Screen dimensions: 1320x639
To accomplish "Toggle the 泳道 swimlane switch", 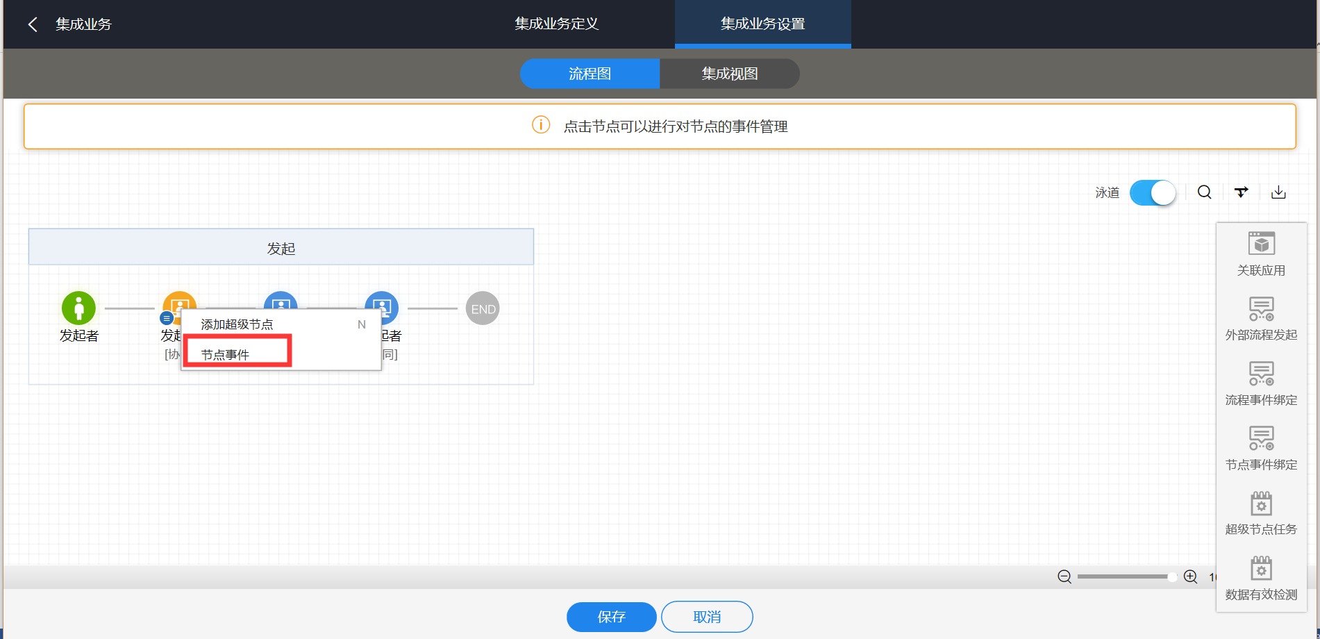I will click(x=1153, y=192).
